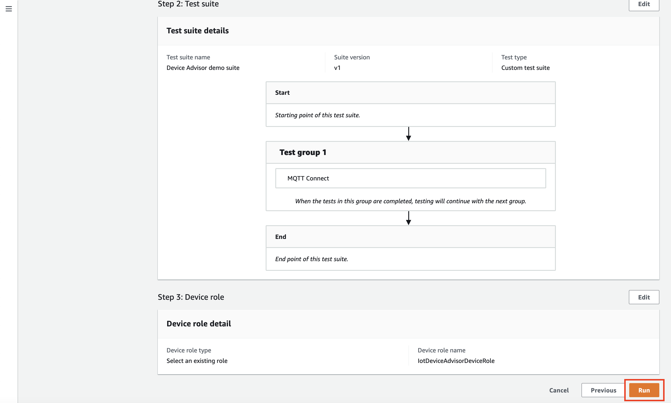Click arrow between Start and Test group

409,134
